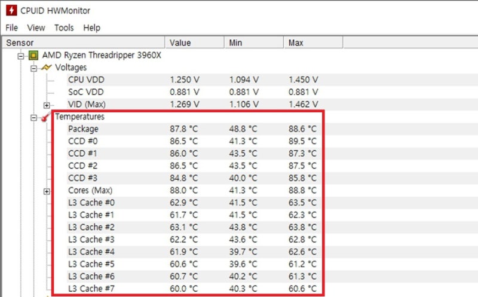Open the View menu
The height and width of the screenshot is (297, 478).
click(36, 27)
